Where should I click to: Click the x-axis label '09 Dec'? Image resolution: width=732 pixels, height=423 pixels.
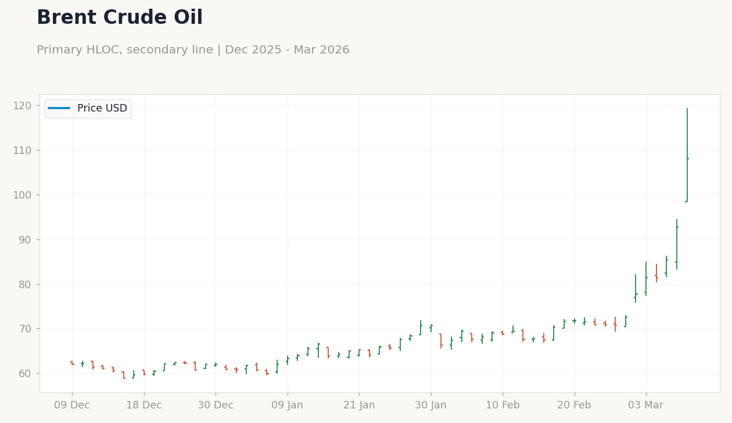point(72,406)
